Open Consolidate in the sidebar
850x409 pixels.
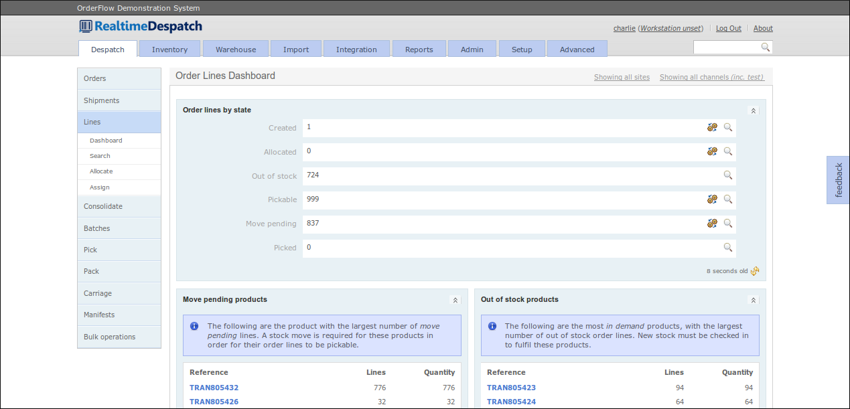pos(119,206)
